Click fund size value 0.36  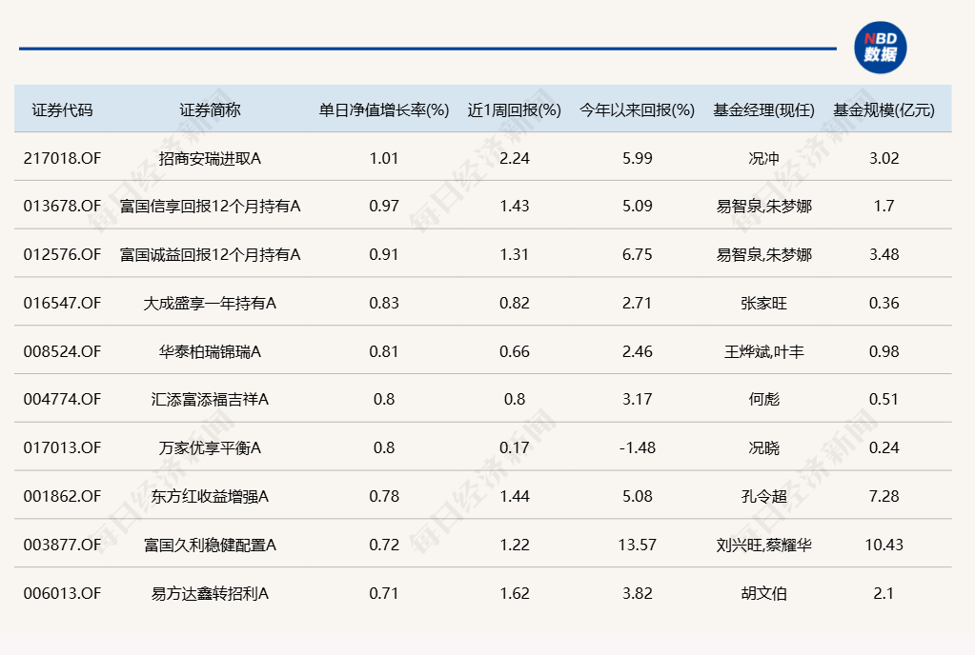884,303
